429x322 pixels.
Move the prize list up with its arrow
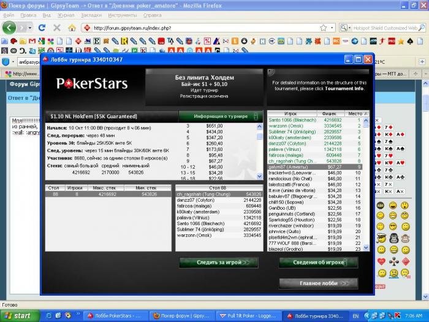(260, 126)
